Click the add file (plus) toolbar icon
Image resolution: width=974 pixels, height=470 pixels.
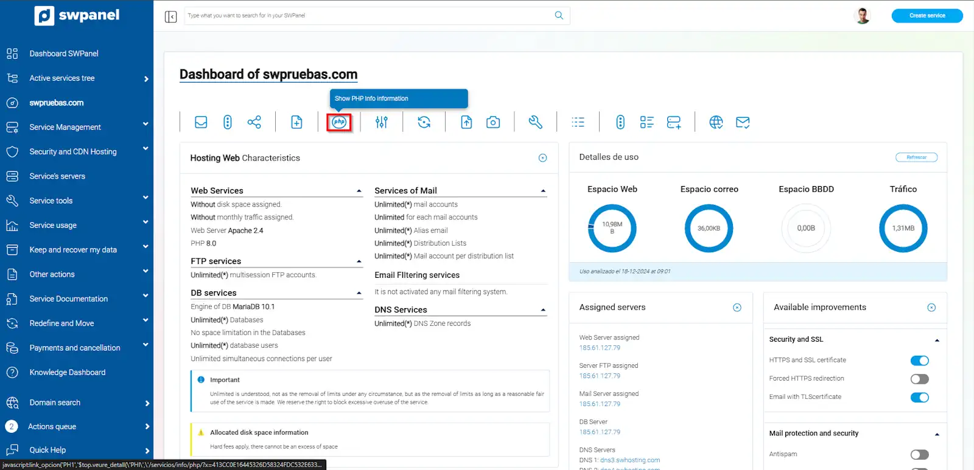(x=296, y=122)
